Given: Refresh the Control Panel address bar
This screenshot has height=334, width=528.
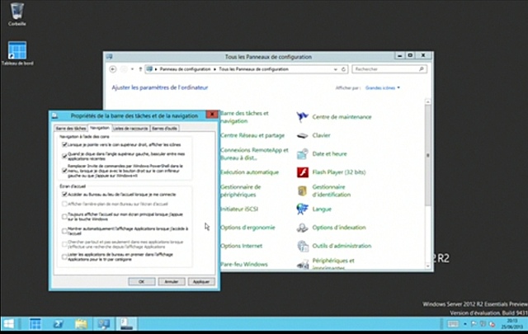Looking at the screenshot, I should (x=343, y=69).
